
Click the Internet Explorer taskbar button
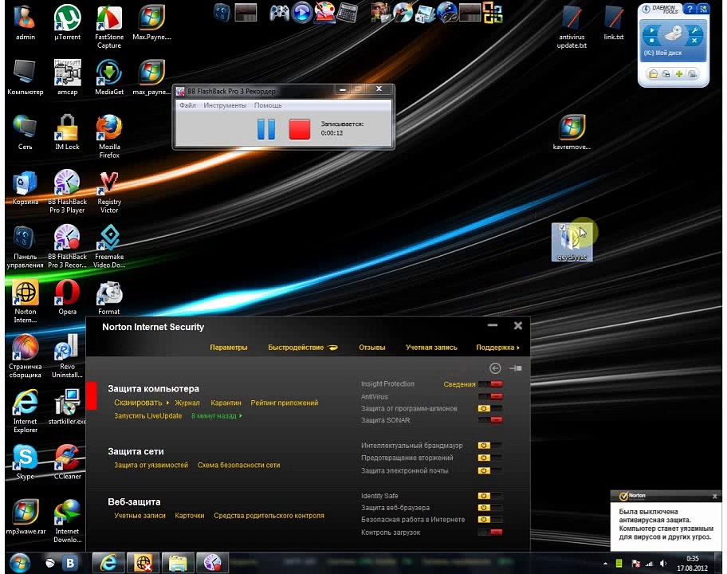point(108,563)
